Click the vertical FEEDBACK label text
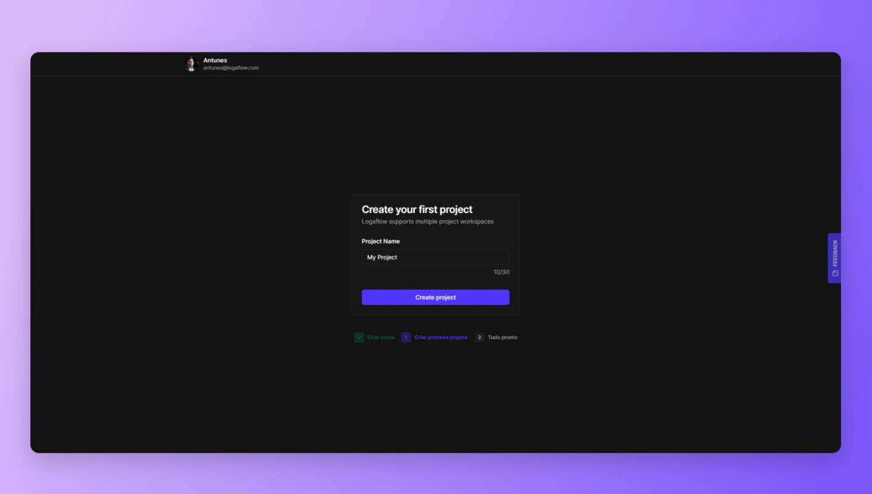Viewport: 872px width, 494px height. coord(835,253)
